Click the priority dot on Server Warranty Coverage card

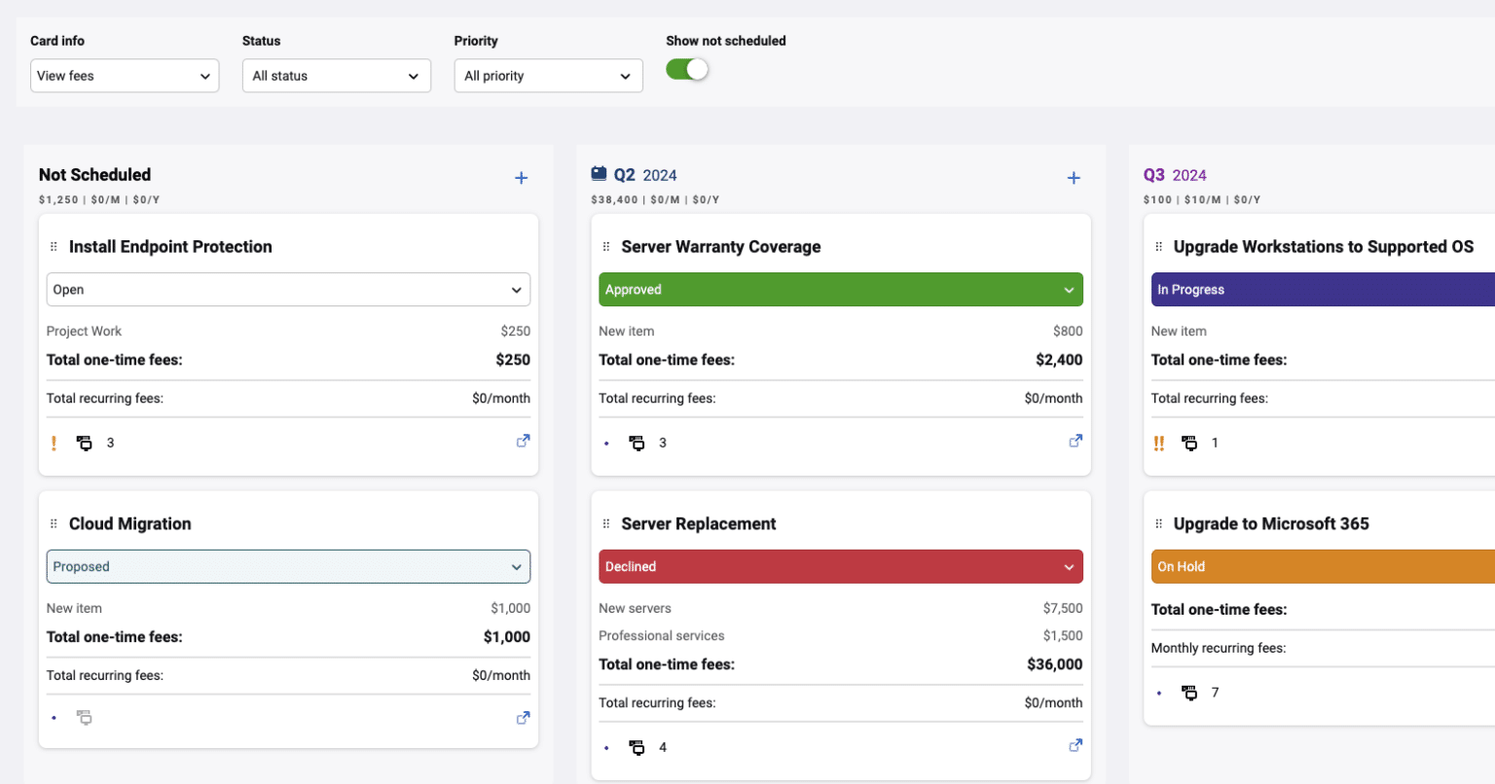(606, 443)
